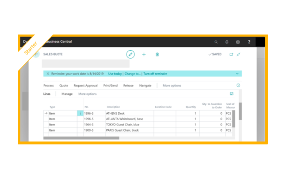Image resolution: width=286 pixels, height=179 pixels.
Task: Click More options in Lines section
Action: point(87,94)
